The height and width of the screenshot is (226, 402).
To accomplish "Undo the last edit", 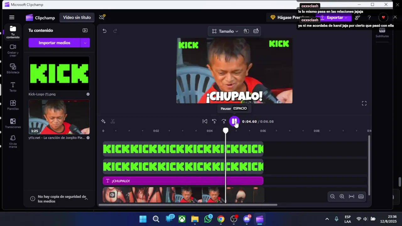I will pyautogui.click(x=105, y=31).
